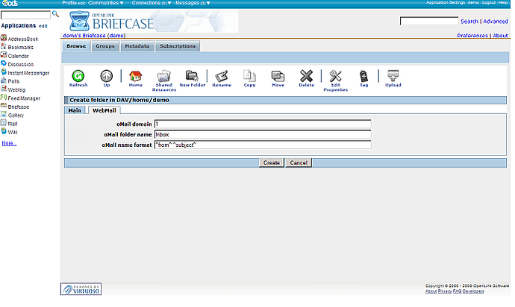The image size is (515, 307).
Task: Open the Advanced search link
Action: 496,22
